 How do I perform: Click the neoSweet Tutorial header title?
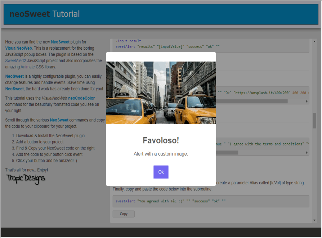click(44, 14)
